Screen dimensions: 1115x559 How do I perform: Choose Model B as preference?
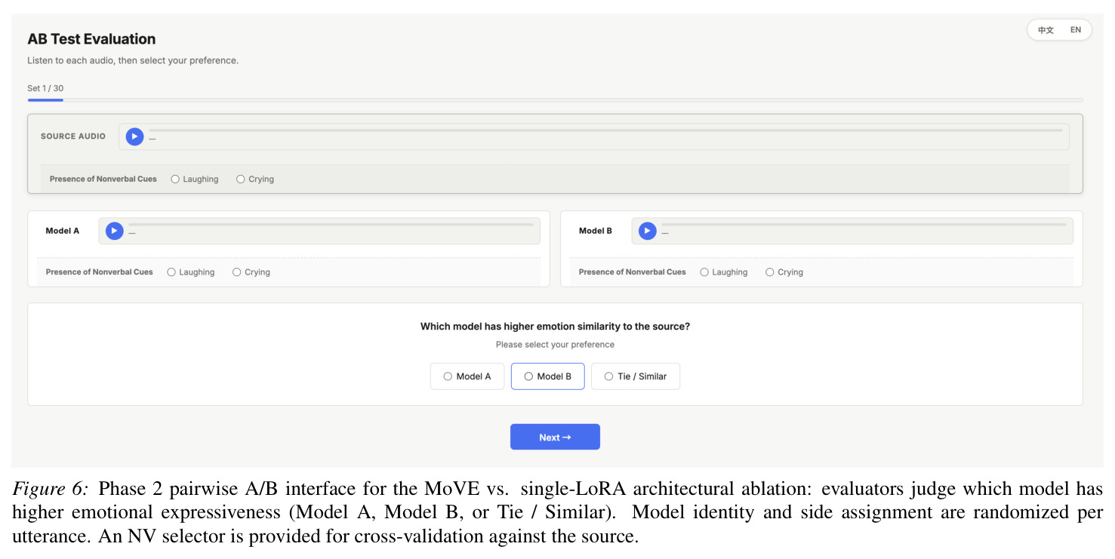[547, 376]
